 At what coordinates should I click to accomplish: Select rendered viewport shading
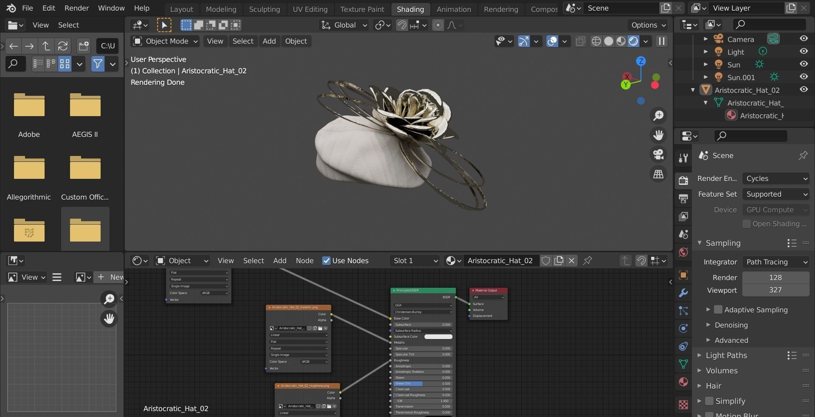(x=633, y=41)
